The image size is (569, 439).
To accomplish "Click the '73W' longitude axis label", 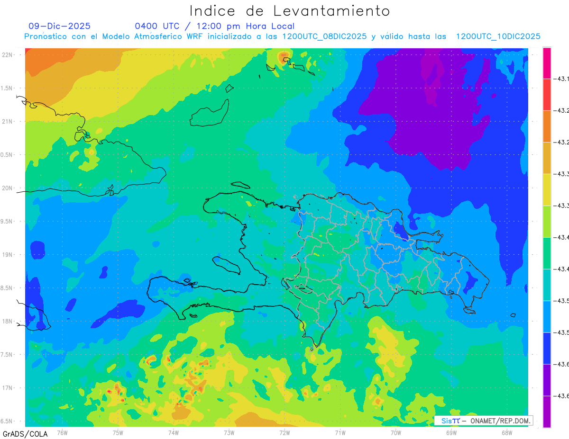I will click(x=229, y=432).
